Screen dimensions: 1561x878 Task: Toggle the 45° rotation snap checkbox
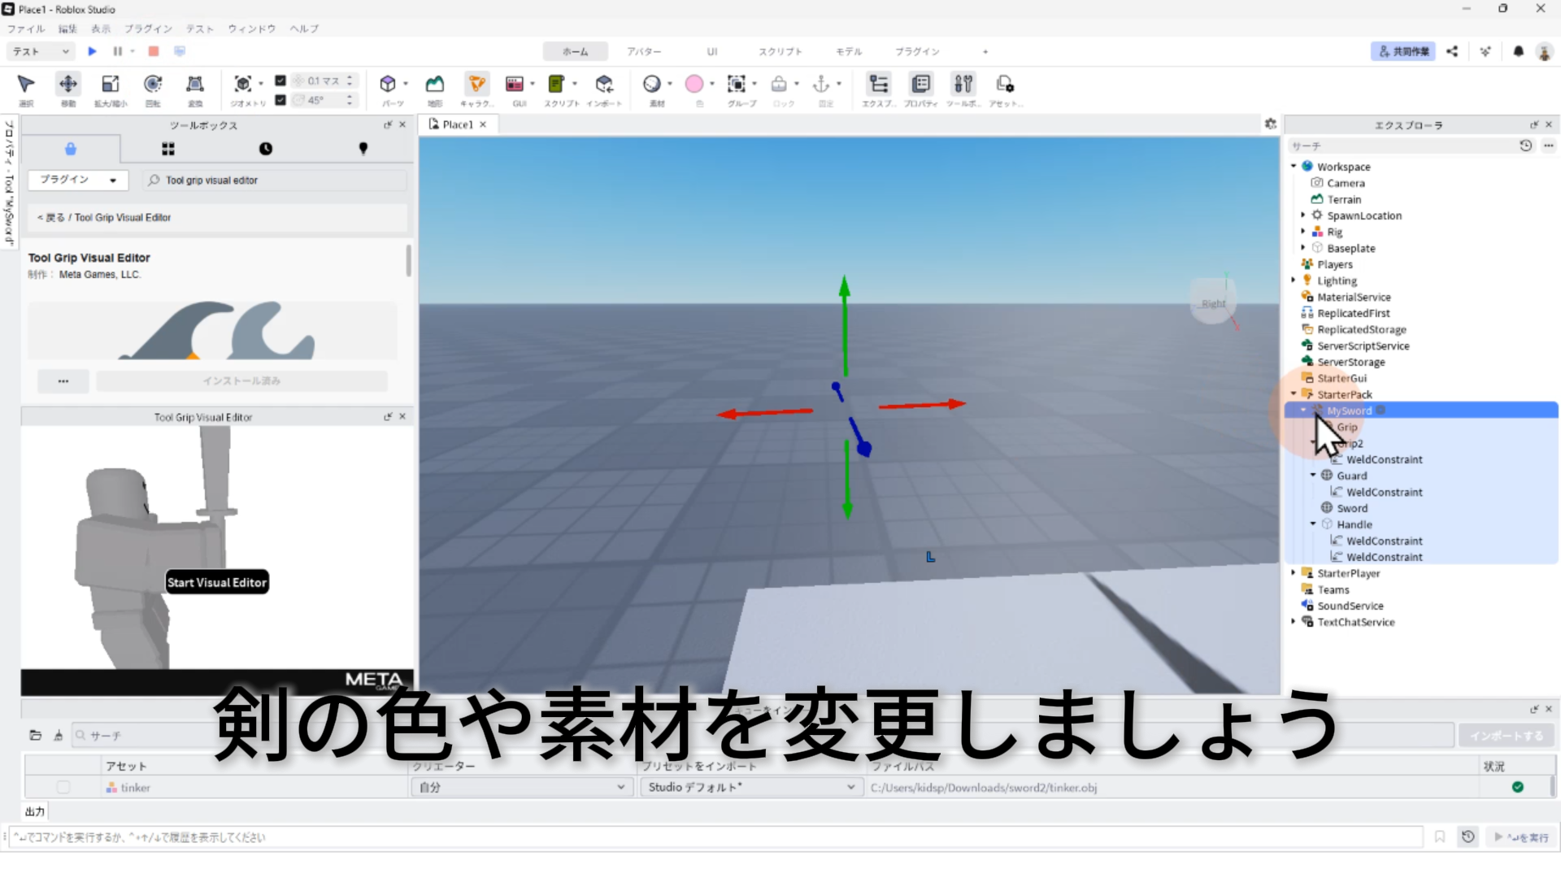pyautogui.click(x=280, y=100)
